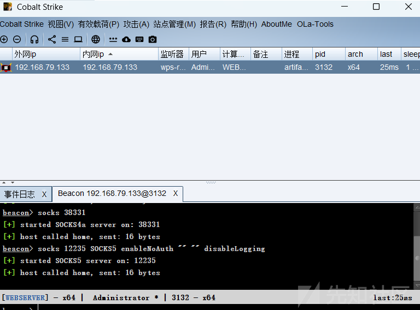Click 'socks 38331' command line
420x310 pixels.
(x=44, y=213)
